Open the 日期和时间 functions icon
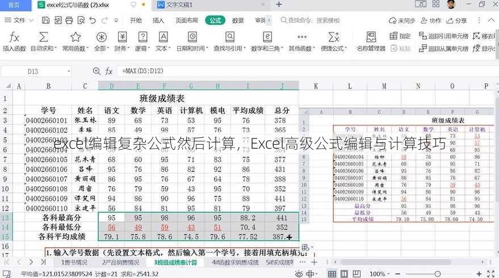Viewport: 499px width, 278px height. click(192, 37)
